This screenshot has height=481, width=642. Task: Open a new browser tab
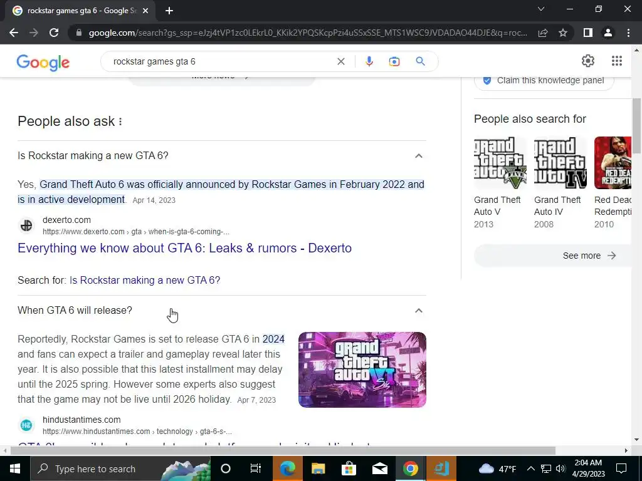click(169, 11)
